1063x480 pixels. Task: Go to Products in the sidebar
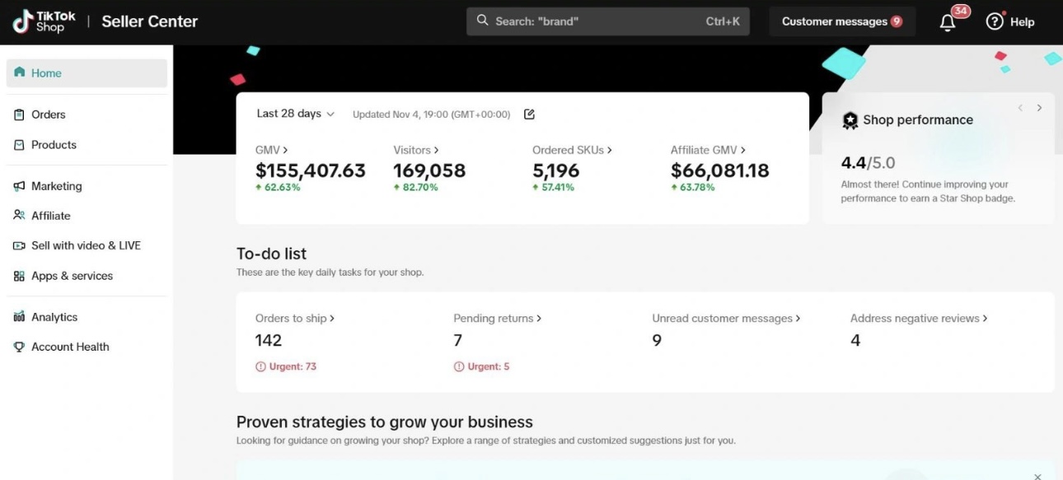pyautogui.click(x=54, y=145)
